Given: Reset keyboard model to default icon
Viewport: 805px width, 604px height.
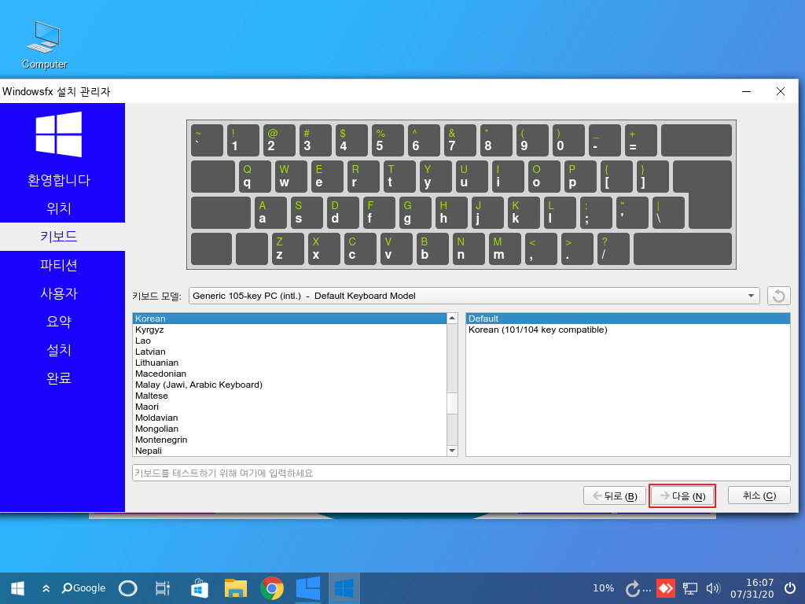Looking at the screenshot, I should tap(778, 296).
